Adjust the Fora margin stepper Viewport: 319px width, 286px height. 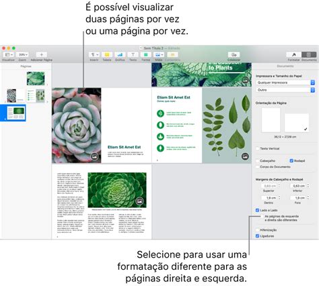(308, 198)
